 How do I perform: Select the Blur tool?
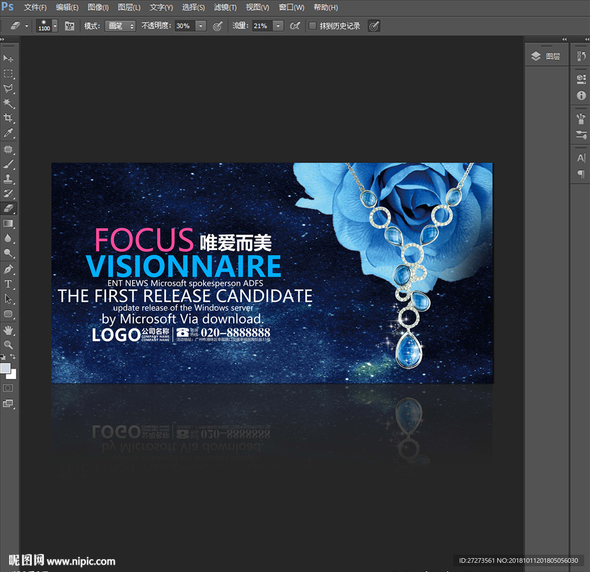[8, 238]
